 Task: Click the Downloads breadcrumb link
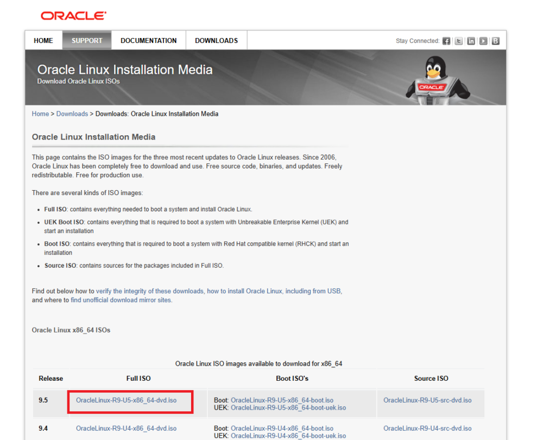point(72,114)
